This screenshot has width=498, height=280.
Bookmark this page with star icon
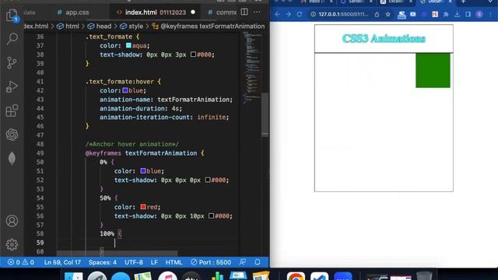pyautogui.click(x=388, y=14)
